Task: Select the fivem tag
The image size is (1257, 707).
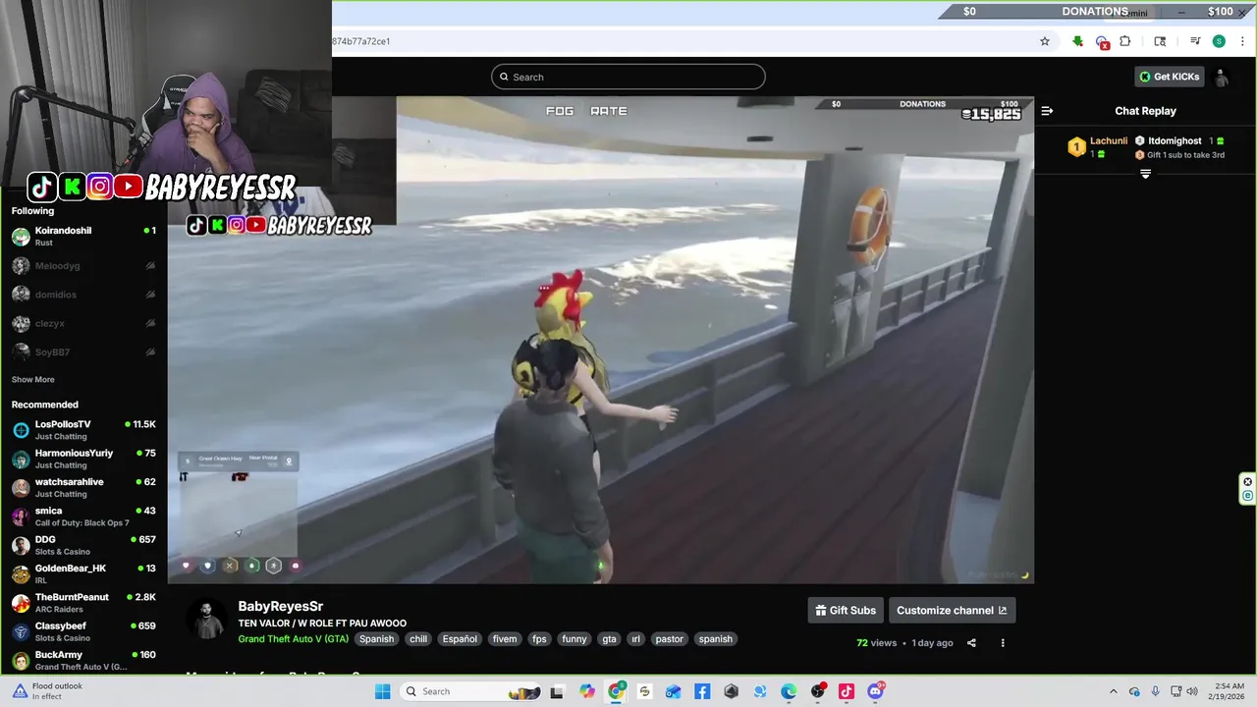Action: coord(505,638)
